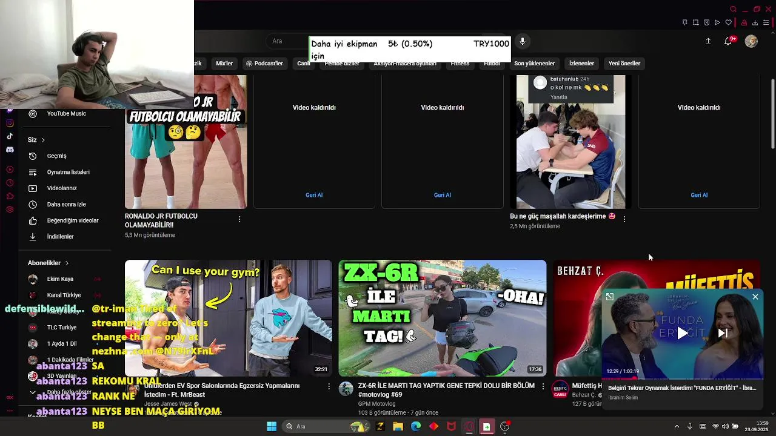Image resolution: width=776 pixels, height=436 pixels.
Task: Open options menu for Bu ne güç short
Action: [624, 219]
